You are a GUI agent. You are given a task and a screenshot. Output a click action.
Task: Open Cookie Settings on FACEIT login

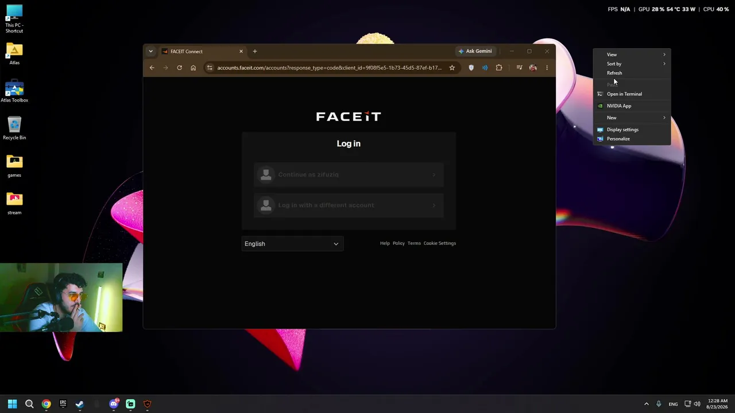[440, 243]
